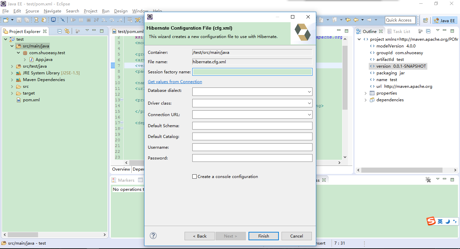This screenshot has width=460, height=249.
Task: Select the Overview tab of pom editor
Action: (x=121, y=169)
